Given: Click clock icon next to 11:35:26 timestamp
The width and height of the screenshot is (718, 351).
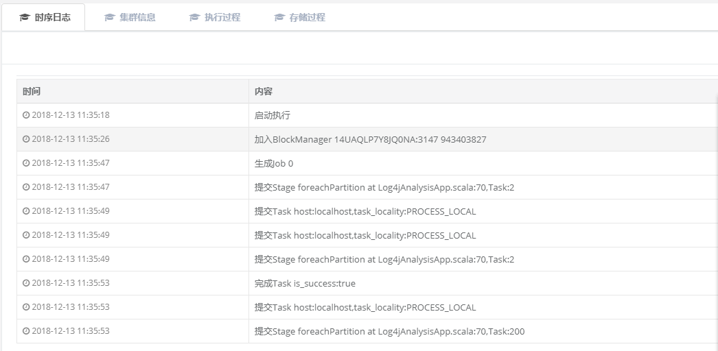Looking at the screenshot, I should pos(26,139).
